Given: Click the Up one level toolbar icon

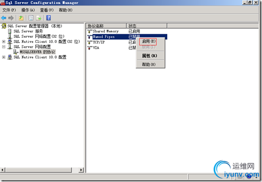Looking at the screenshot, I should 21,18.
